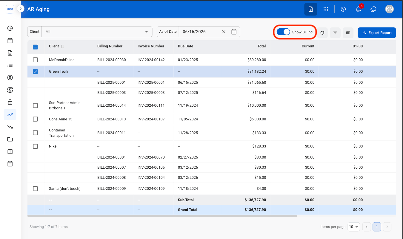The width and height of the screenshot is (403, 239).
Task: Check the Container Transportation row checkbox
Action: [35, 133]
